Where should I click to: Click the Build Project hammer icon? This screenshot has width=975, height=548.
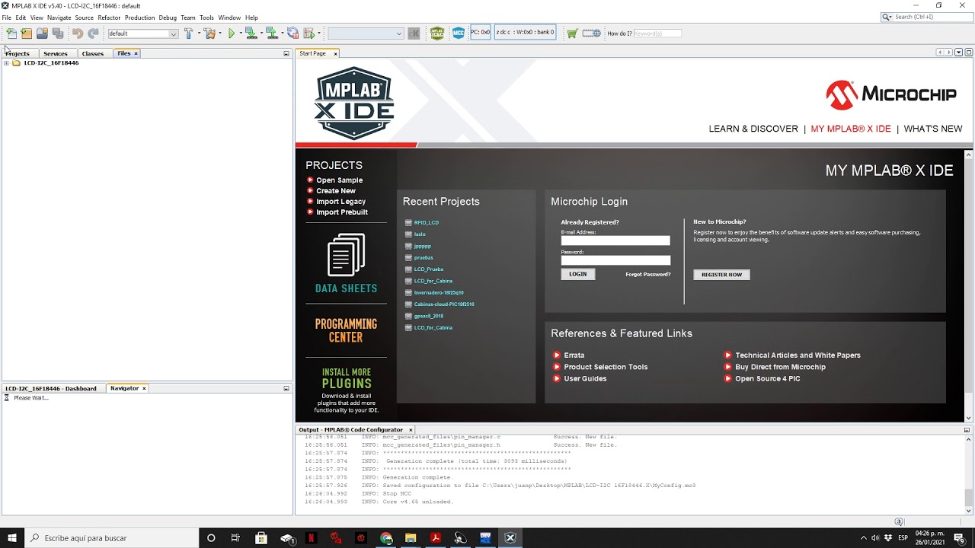pos(188,33)
